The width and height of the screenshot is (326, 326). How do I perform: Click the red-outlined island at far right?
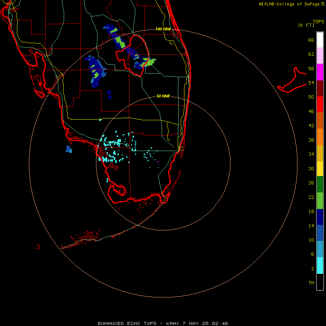tap(292, 80)
